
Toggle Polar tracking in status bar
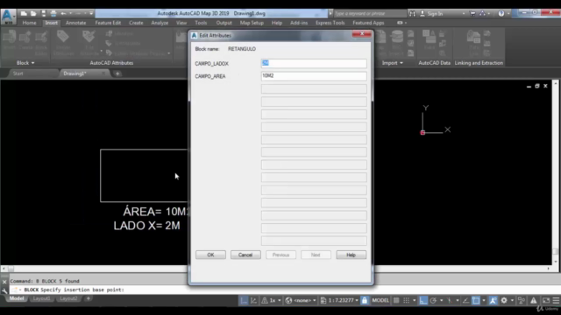[x=433, y=301]
